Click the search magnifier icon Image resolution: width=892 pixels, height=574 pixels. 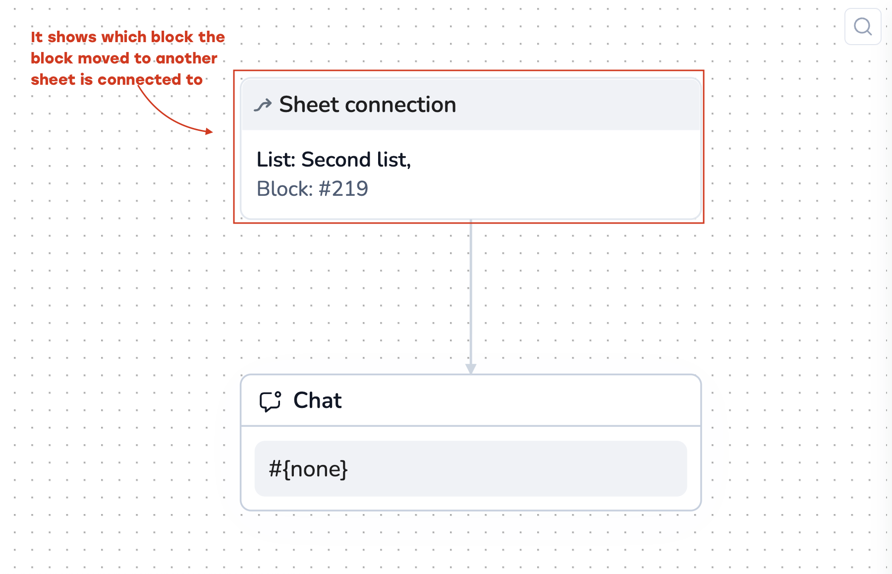[863, 27]
